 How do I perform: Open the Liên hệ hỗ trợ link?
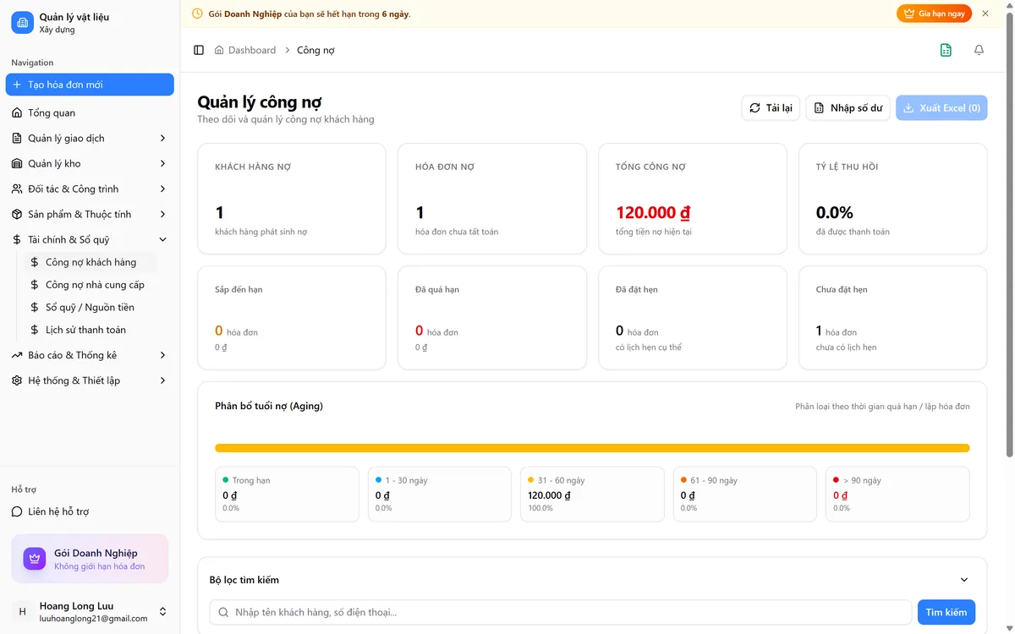[x=90, y=511]
